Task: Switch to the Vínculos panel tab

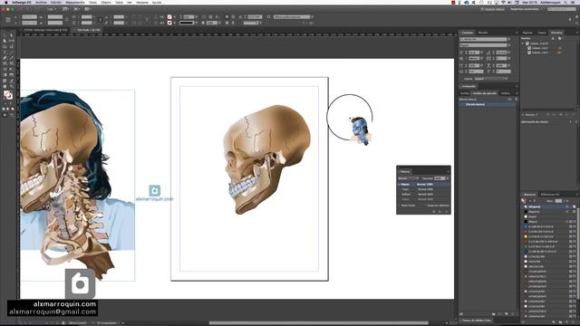Action: 556,33
